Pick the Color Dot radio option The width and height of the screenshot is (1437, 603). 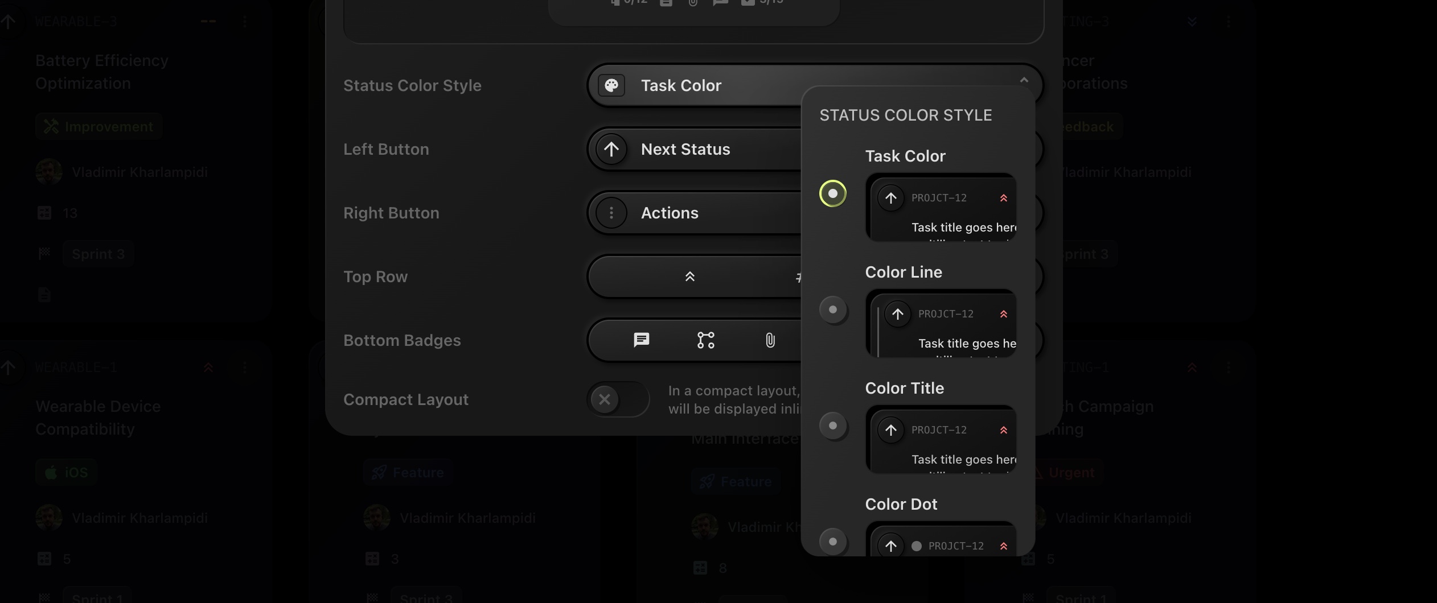pos(833,541)
